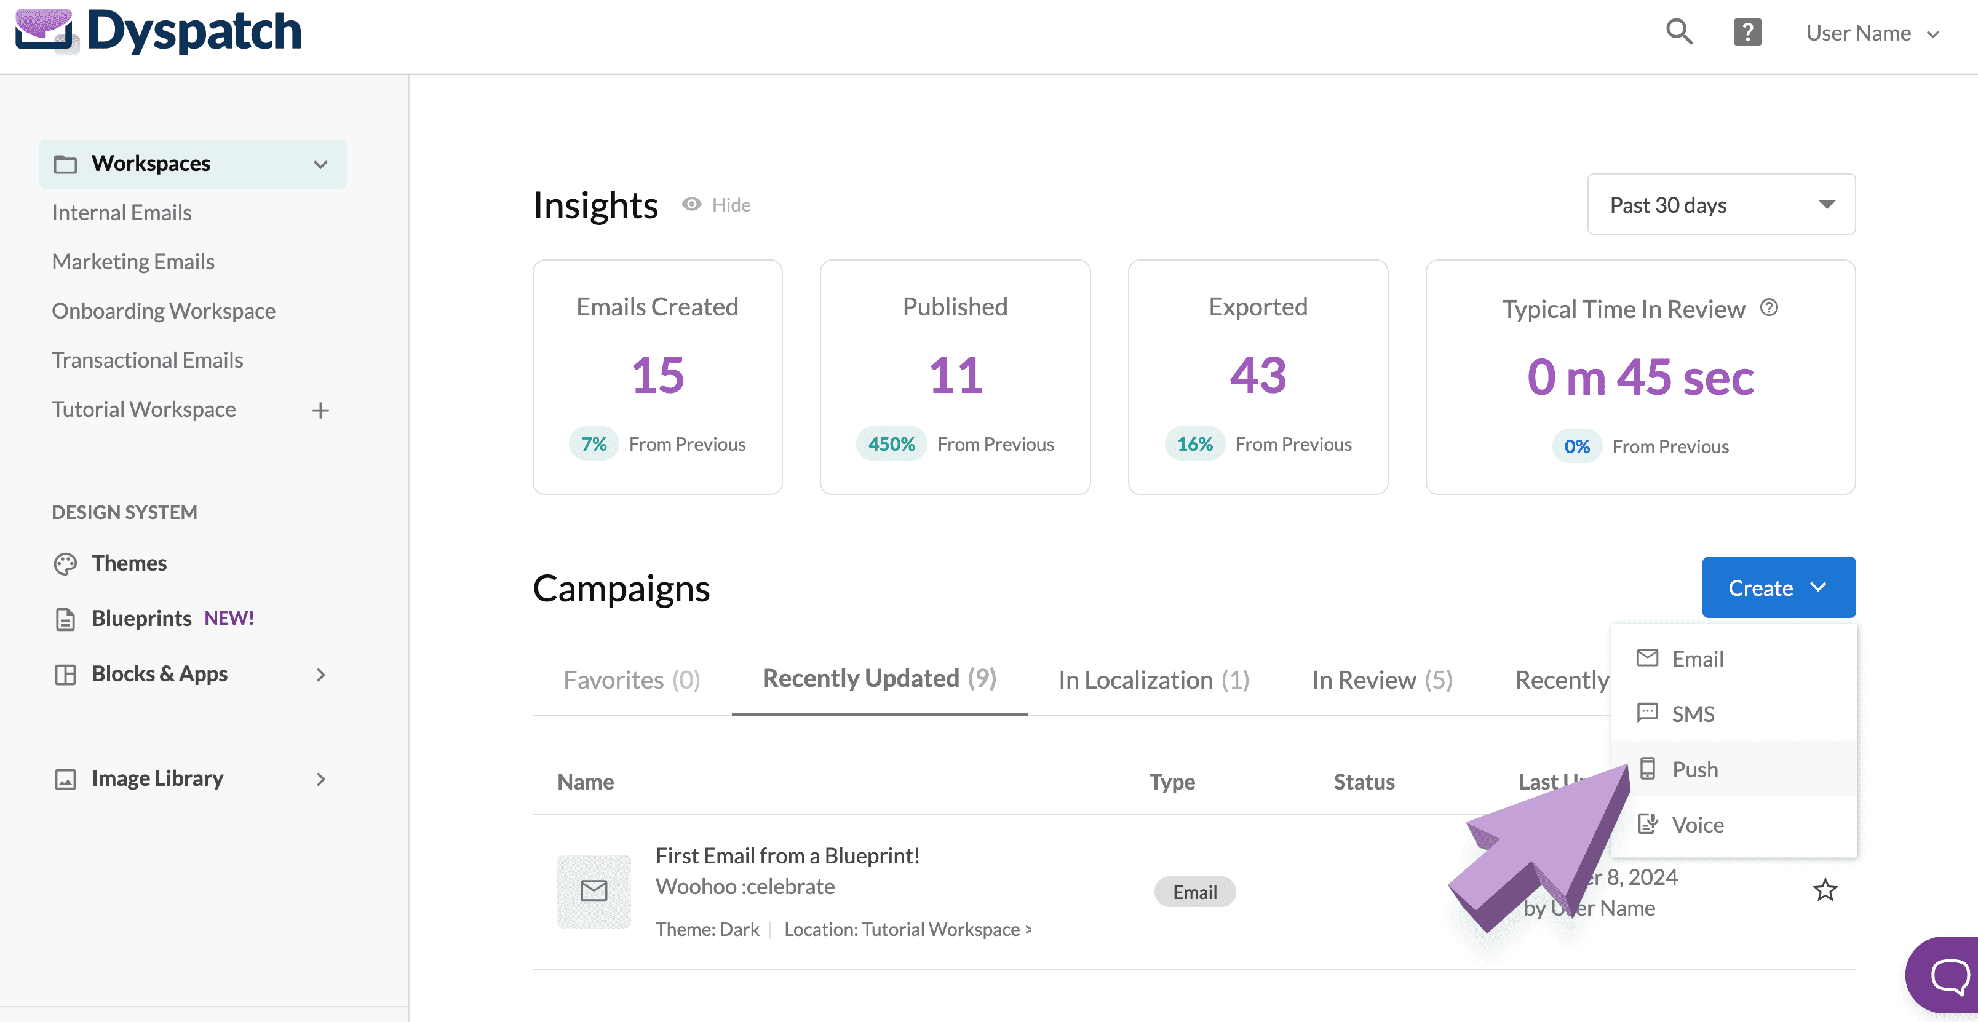1978x1022 pixels.
Task: Expand the Blocks & Apps chevron
Action: pos(321,675)
